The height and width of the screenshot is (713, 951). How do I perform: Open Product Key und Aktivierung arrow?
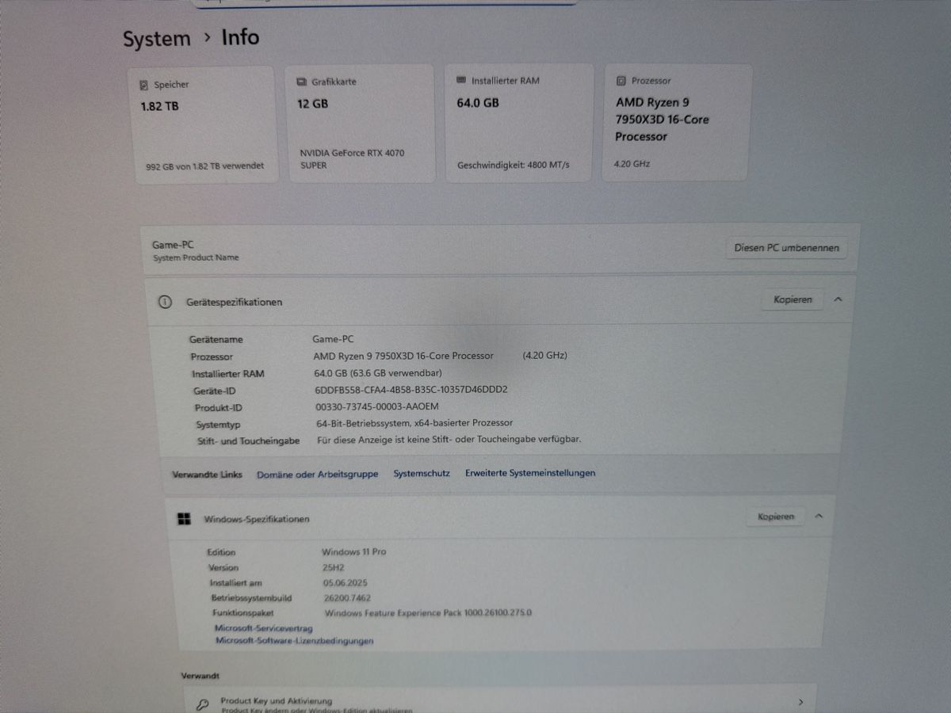pos(800,702)
